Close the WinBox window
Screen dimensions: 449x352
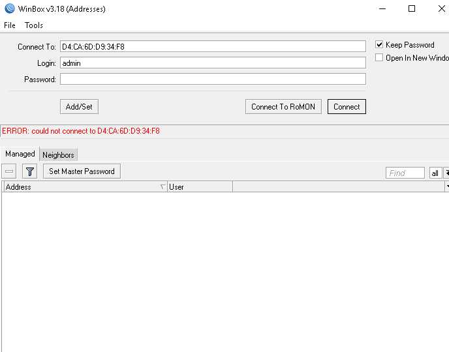(442, 8)
